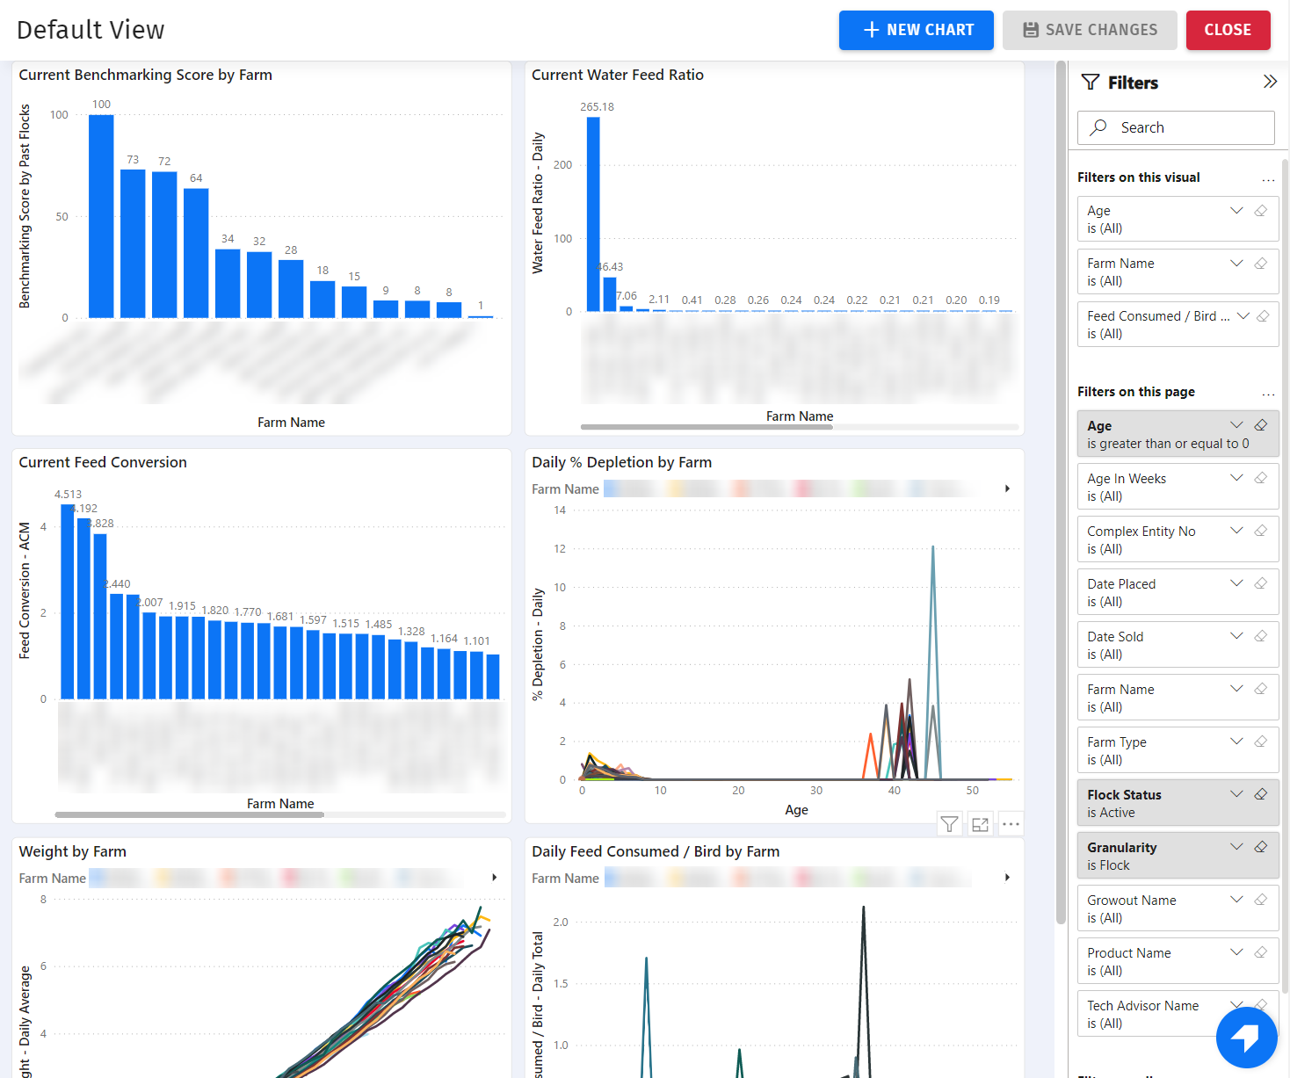Open the blue chat help bubble

click(x=1246, y=1038)
